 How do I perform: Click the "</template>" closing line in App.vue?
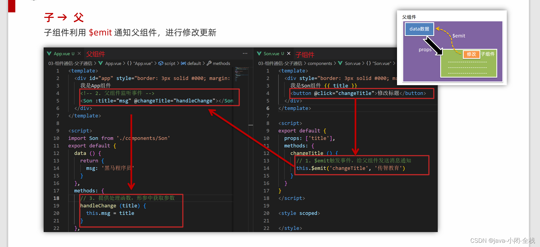click(85, 116)
